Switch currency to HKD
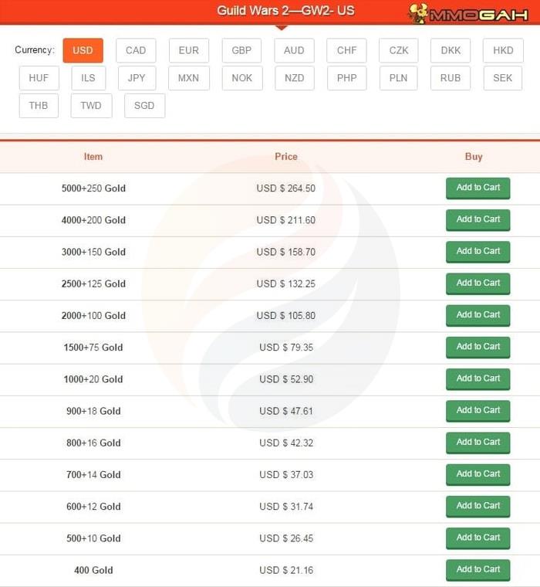Viewport: 540px width, 587px height. [503, 50]
